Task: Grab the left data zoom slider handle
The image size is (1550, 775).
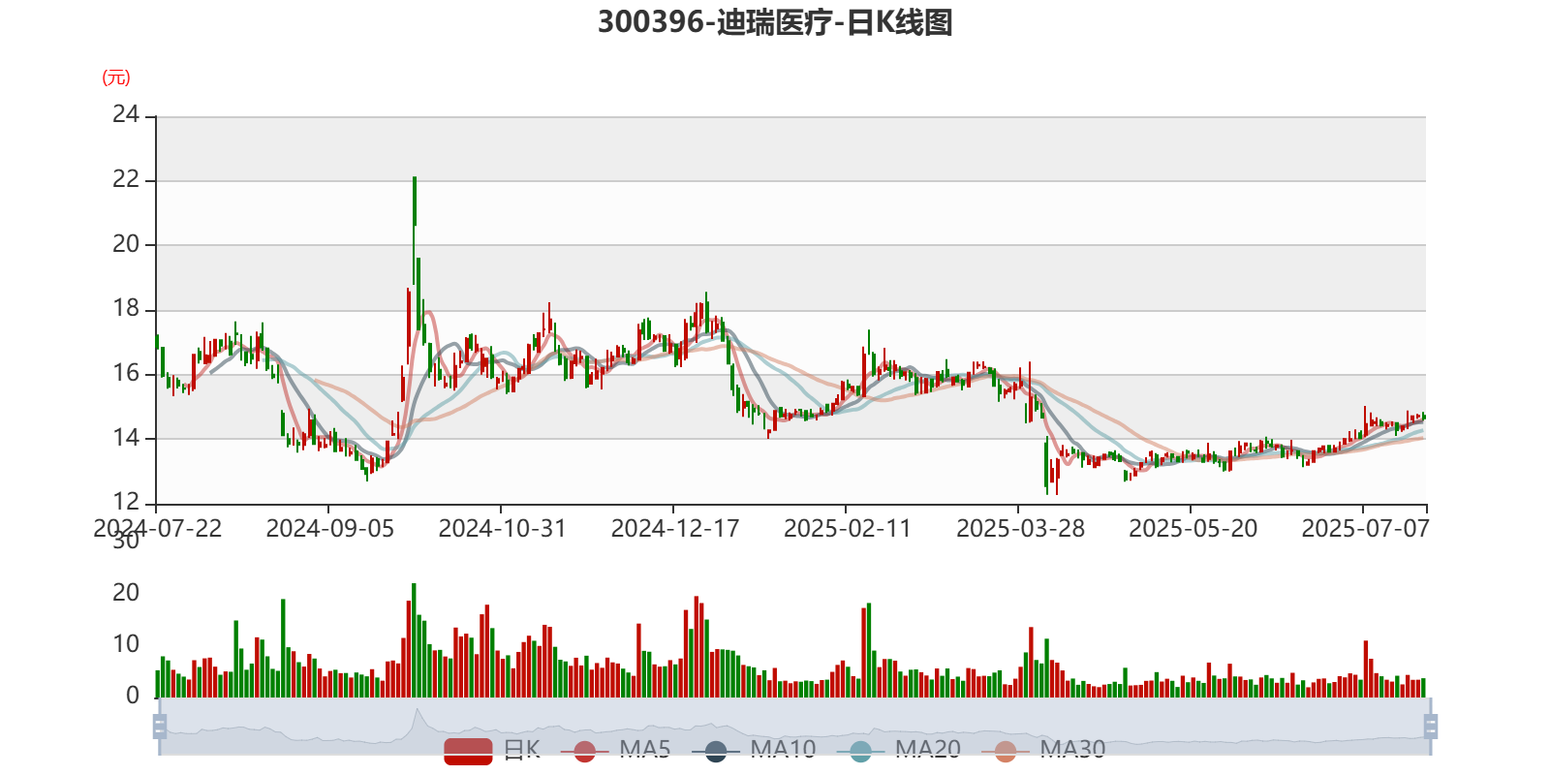Action: click(x=160, y=727)
